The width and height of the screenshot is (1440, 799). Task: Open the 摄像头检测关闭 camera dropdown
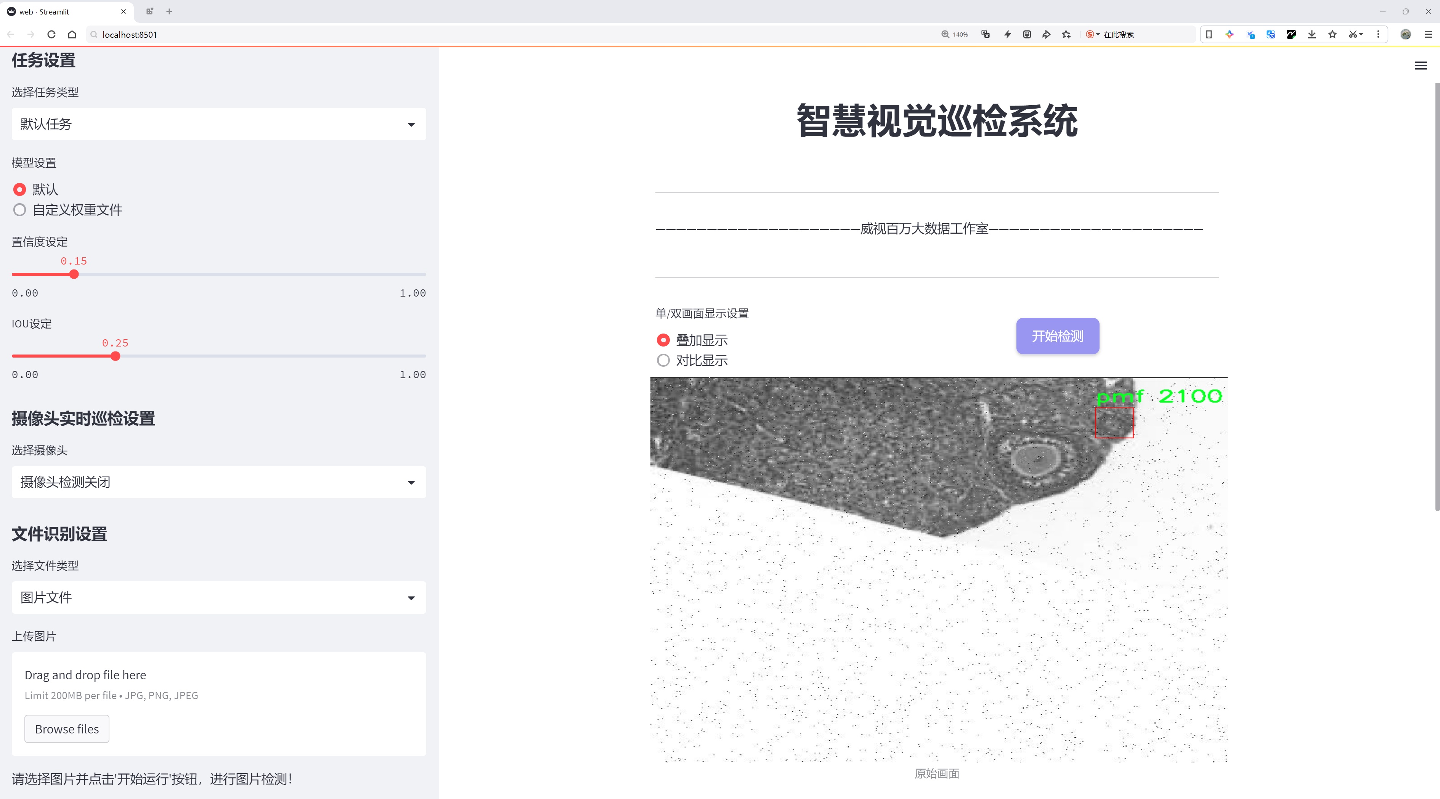pos(218,482)
